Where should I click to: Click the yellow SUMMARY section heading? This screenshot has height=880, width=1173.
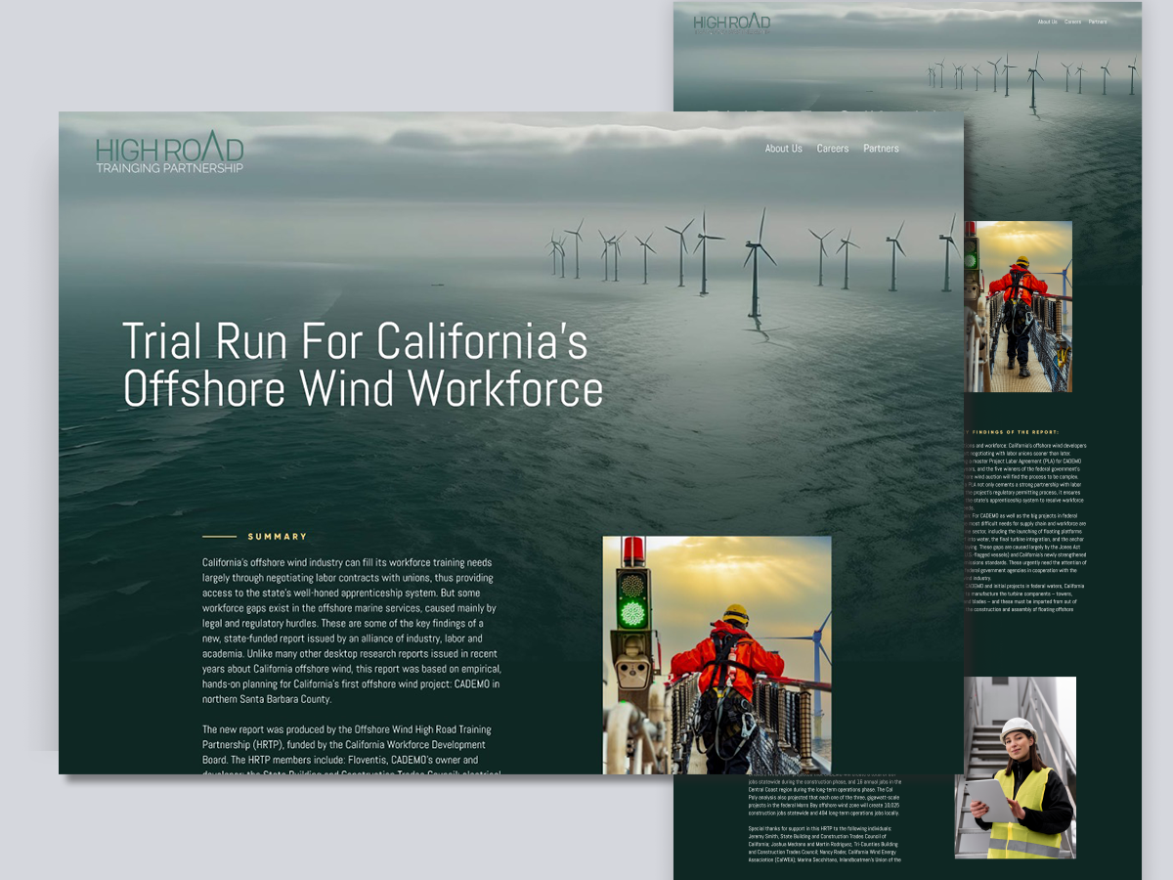[x=278, y=537]
